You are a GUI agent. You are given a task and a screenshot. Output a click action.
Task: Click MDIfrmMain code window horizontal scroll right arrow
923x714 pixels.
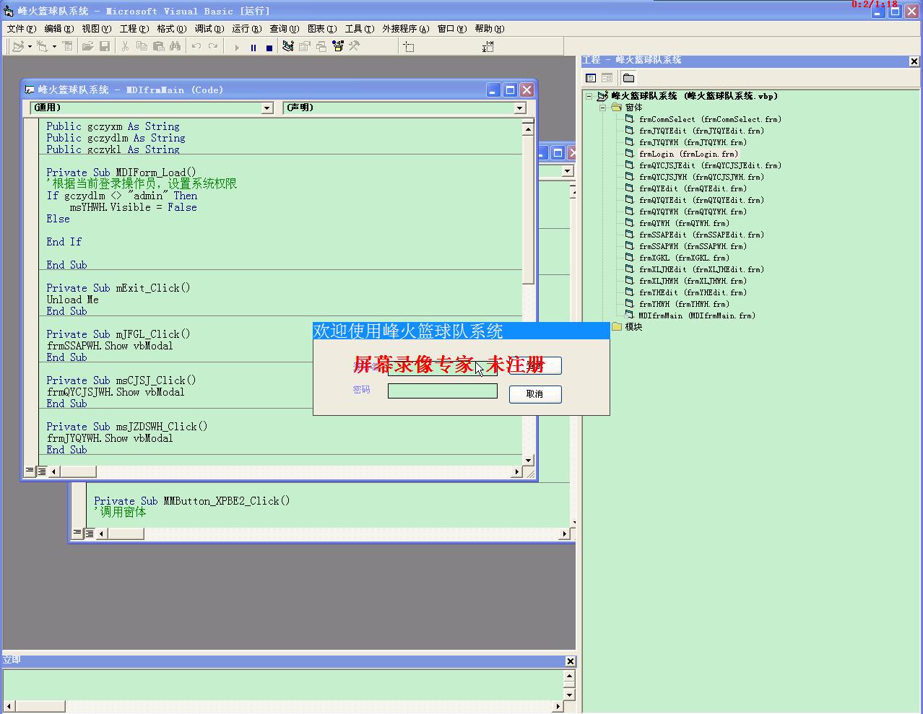point(516,471)
